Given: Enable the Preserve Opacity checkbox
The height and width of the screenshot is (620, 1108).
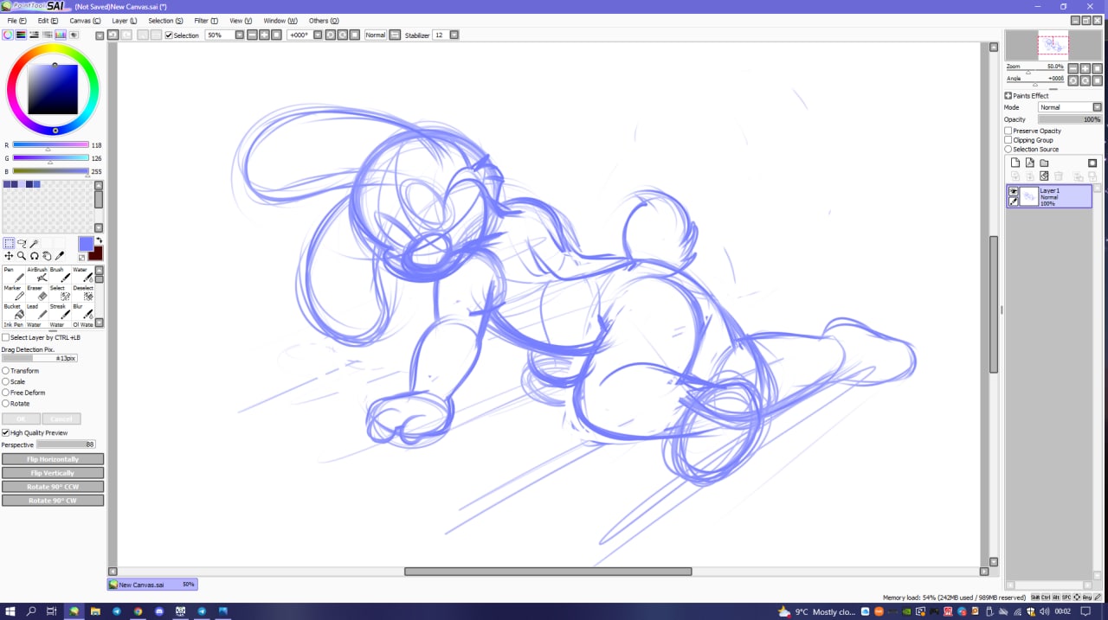Looking at the screenshot, I should point(1008,131).
